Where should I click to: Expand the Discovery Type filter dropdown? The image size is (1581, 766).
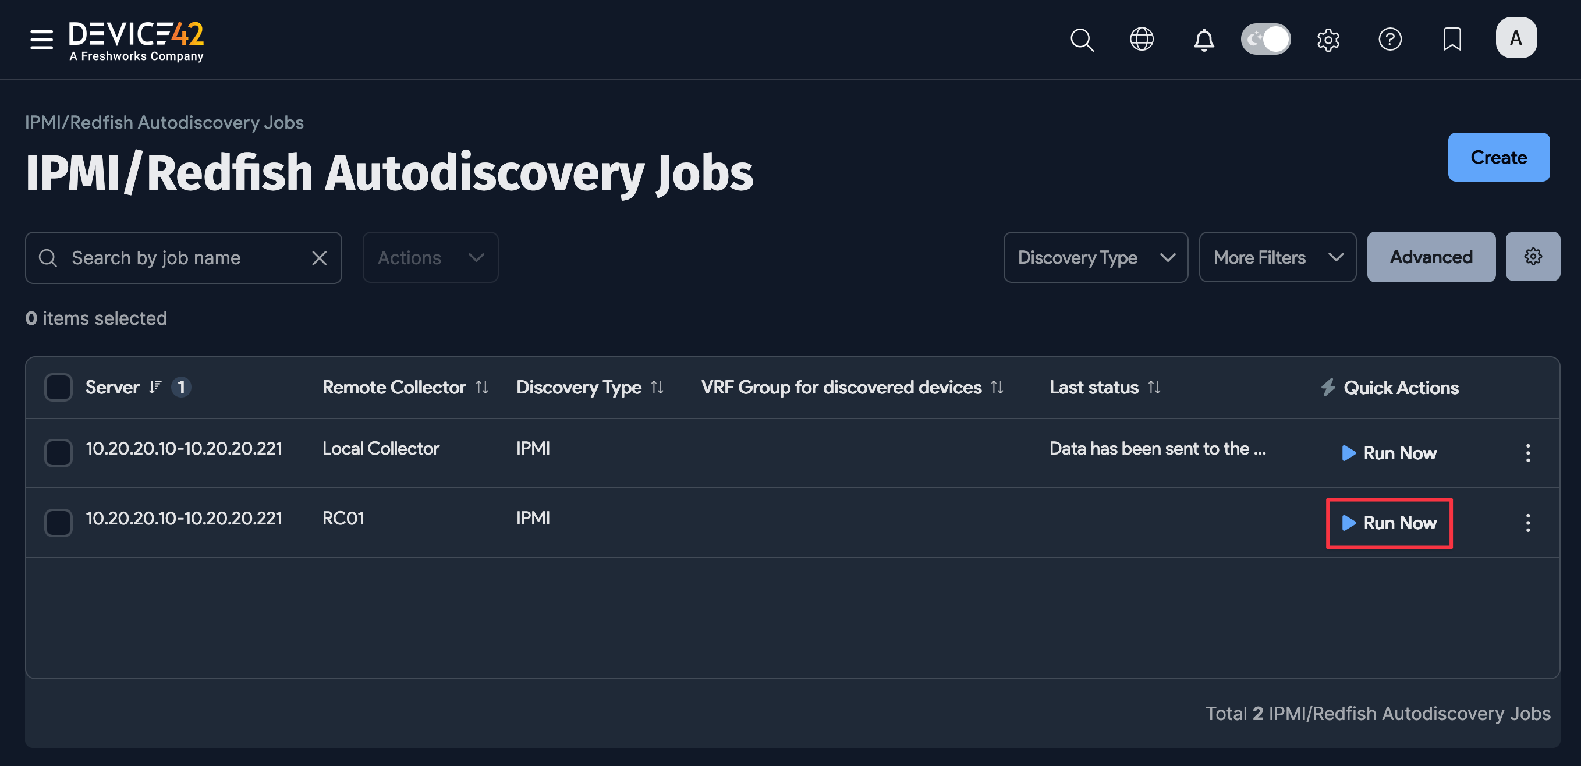tap(1096, 257)
